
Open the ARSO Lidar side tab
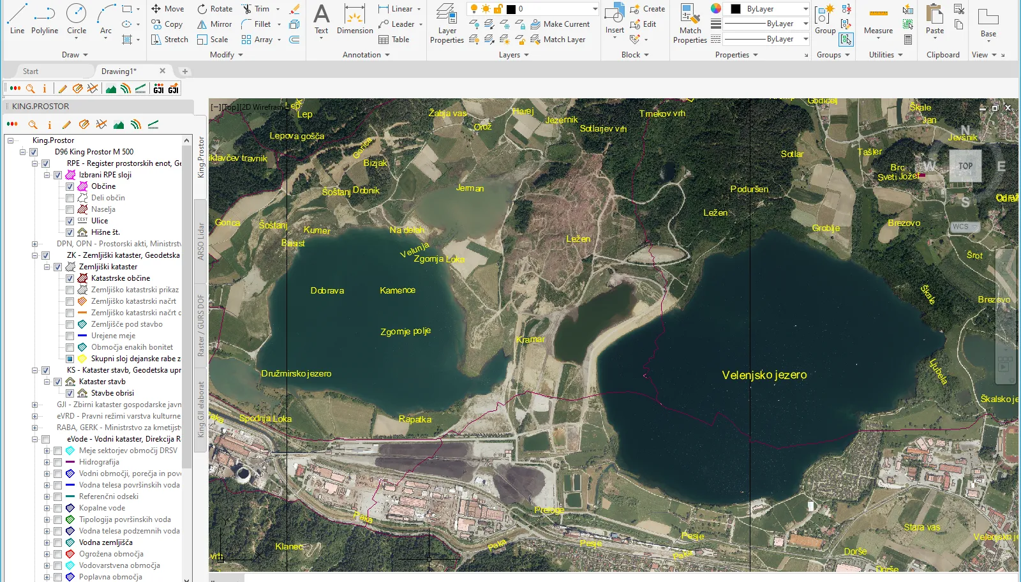click(200, 241)
